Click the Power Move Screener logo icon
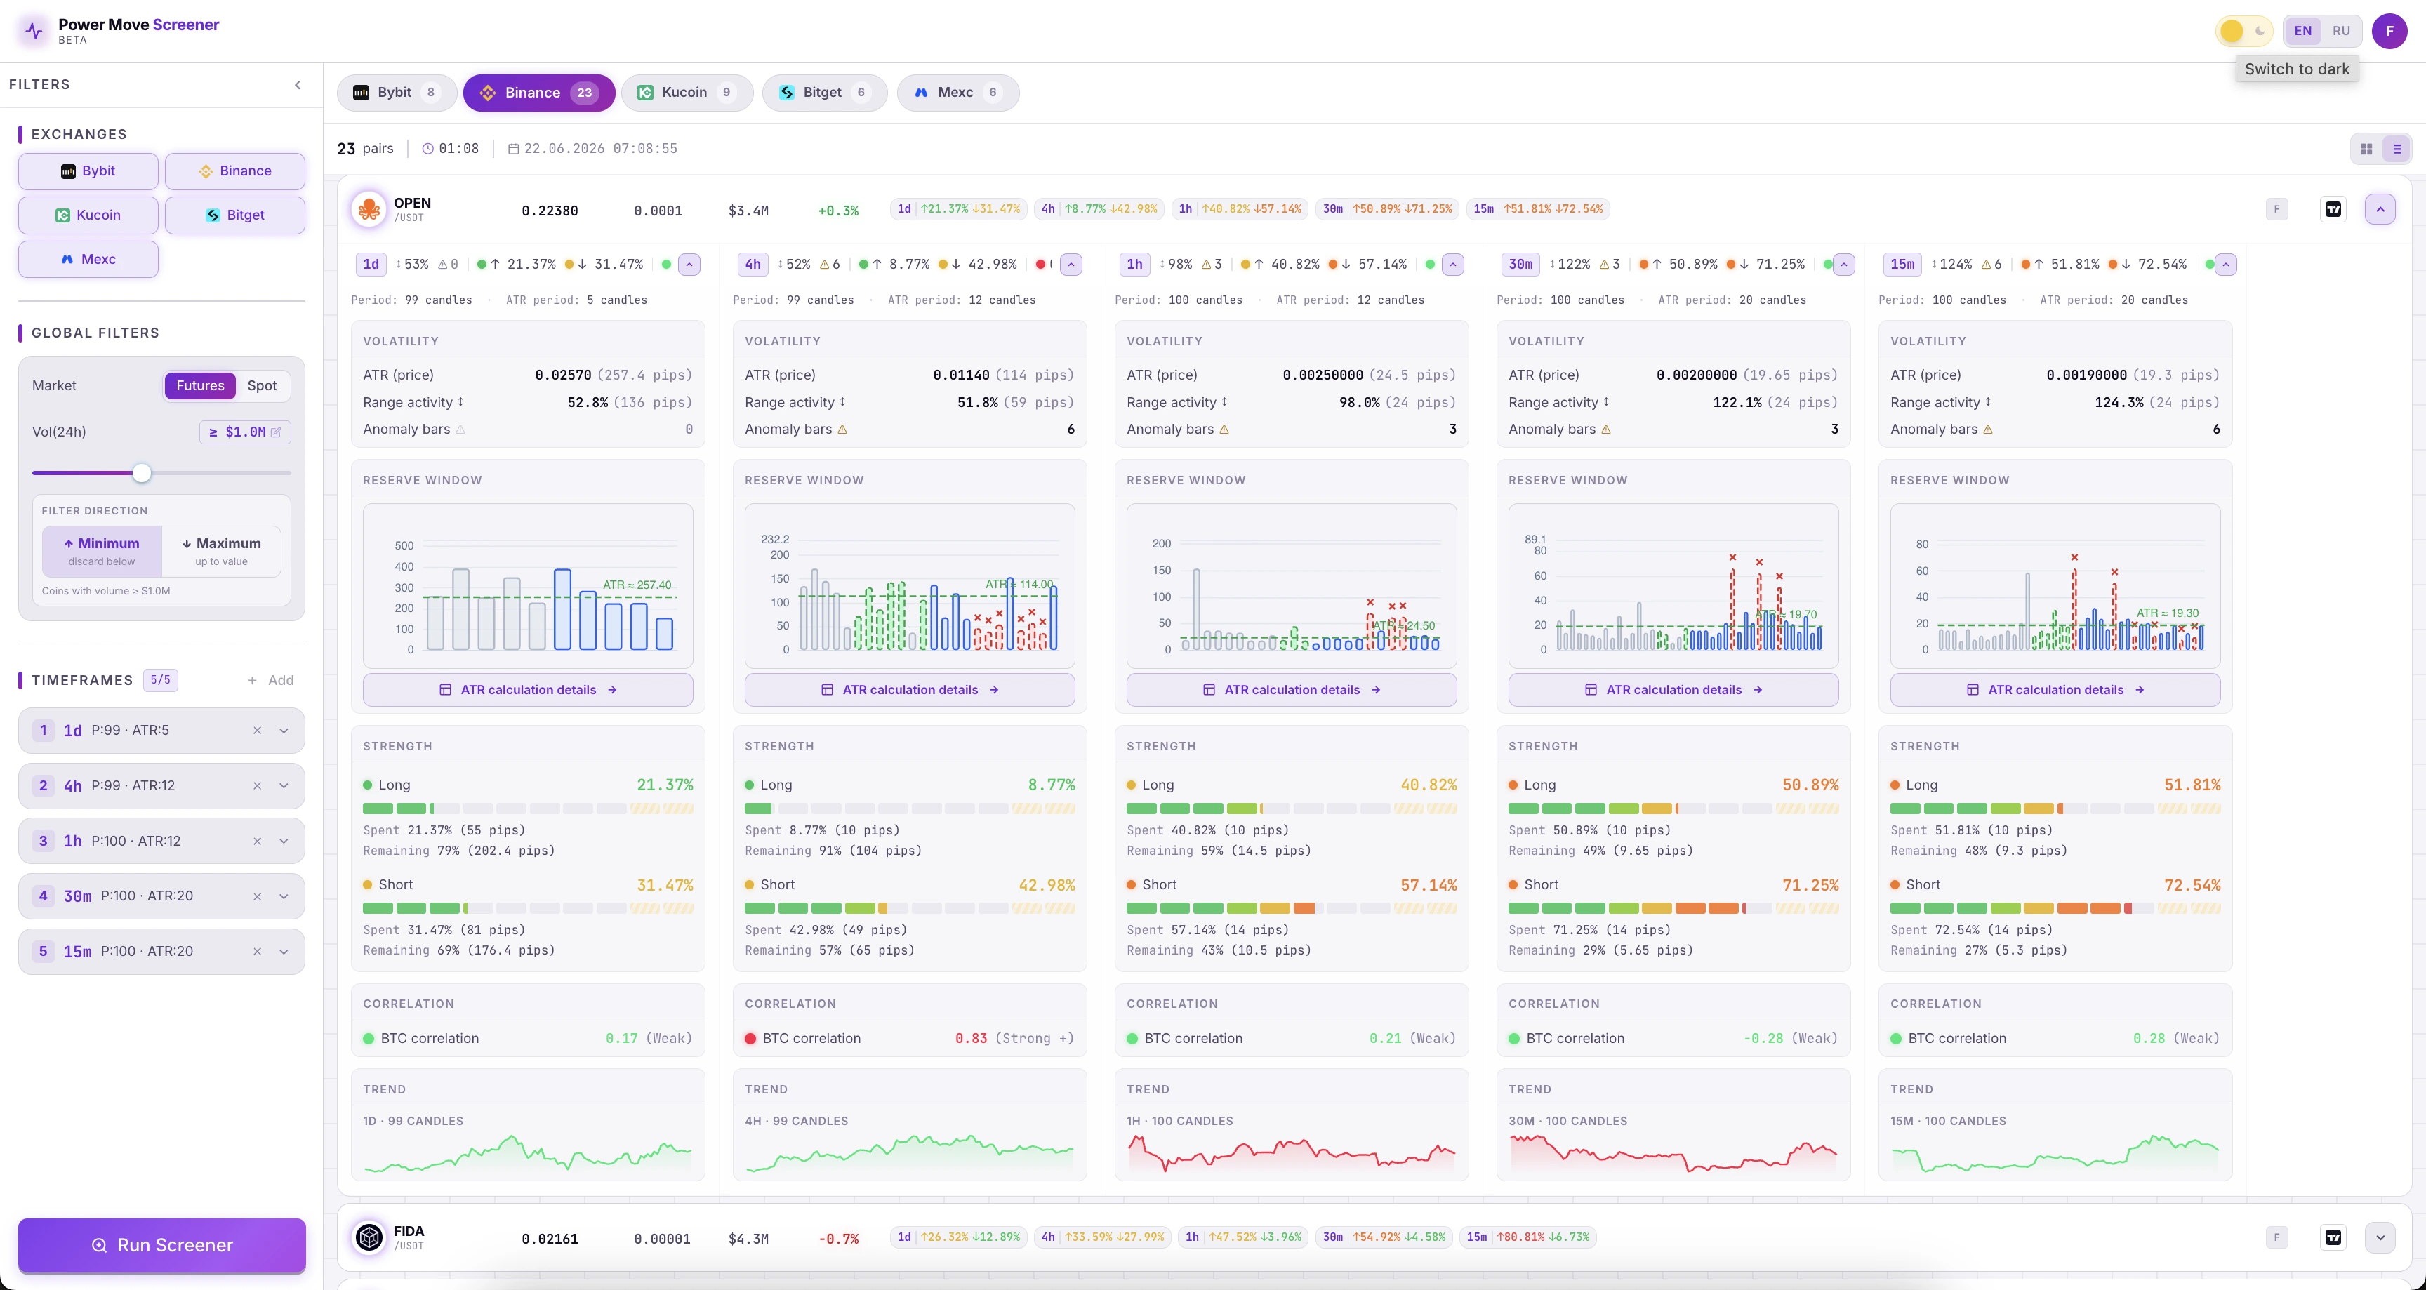Screen dimensions: 2426x1290 (x=34, y=31)
